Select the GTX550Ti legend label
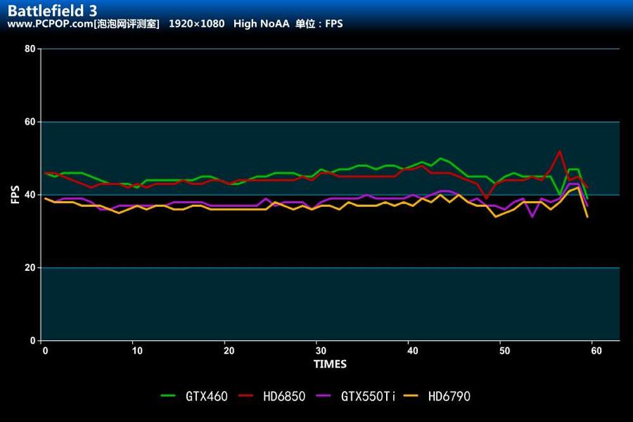Image resolution: width=633 pixels, height=422 pixels. (x=368, y=396)
